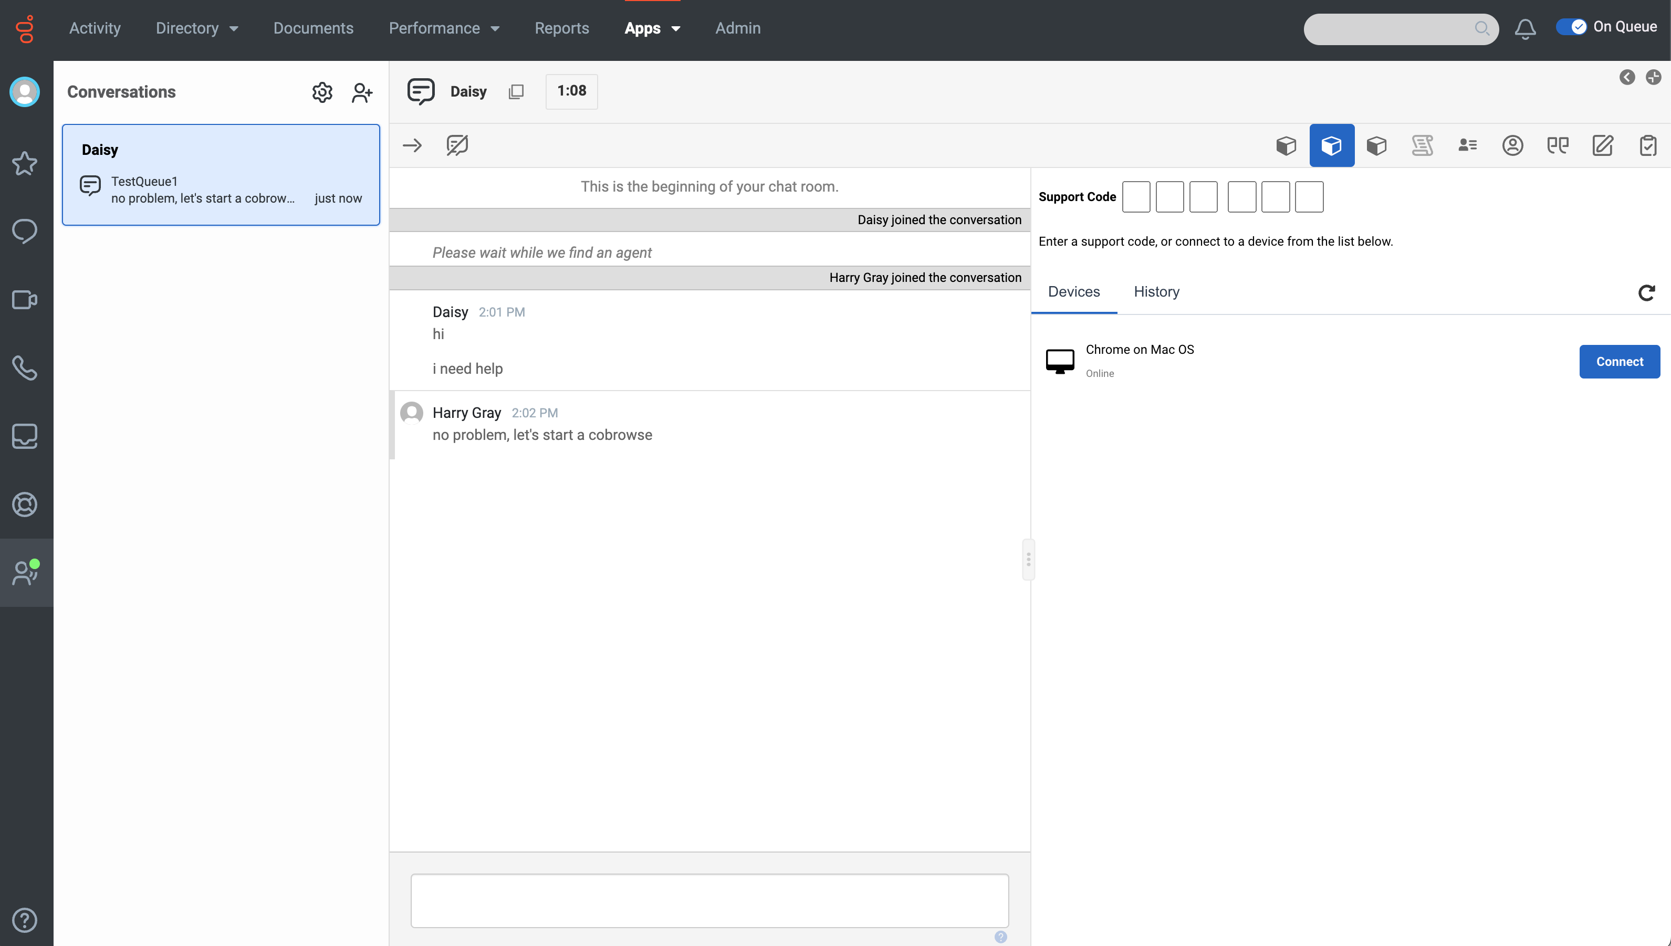Switch to the History tab
Image resolution: width=1671 pixels, height=946 pixels.
tap(1156, 292)
